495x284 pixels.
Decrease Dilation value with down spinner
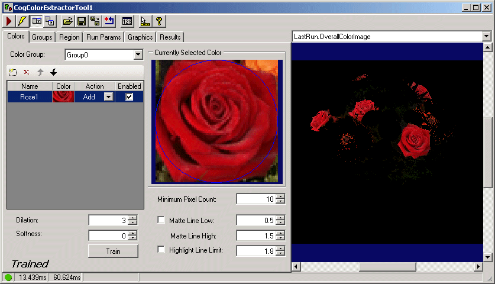coord(132,222)
